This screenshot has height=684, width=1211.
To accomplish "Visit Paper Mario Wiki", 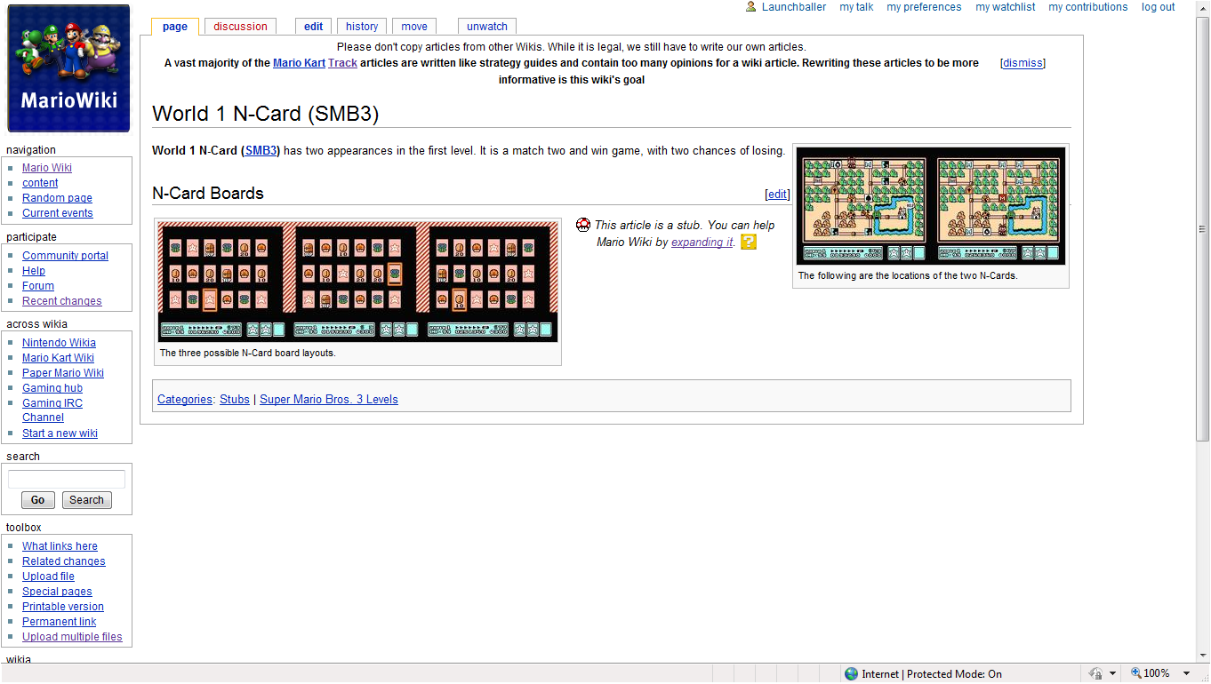I will coord(63,373).
